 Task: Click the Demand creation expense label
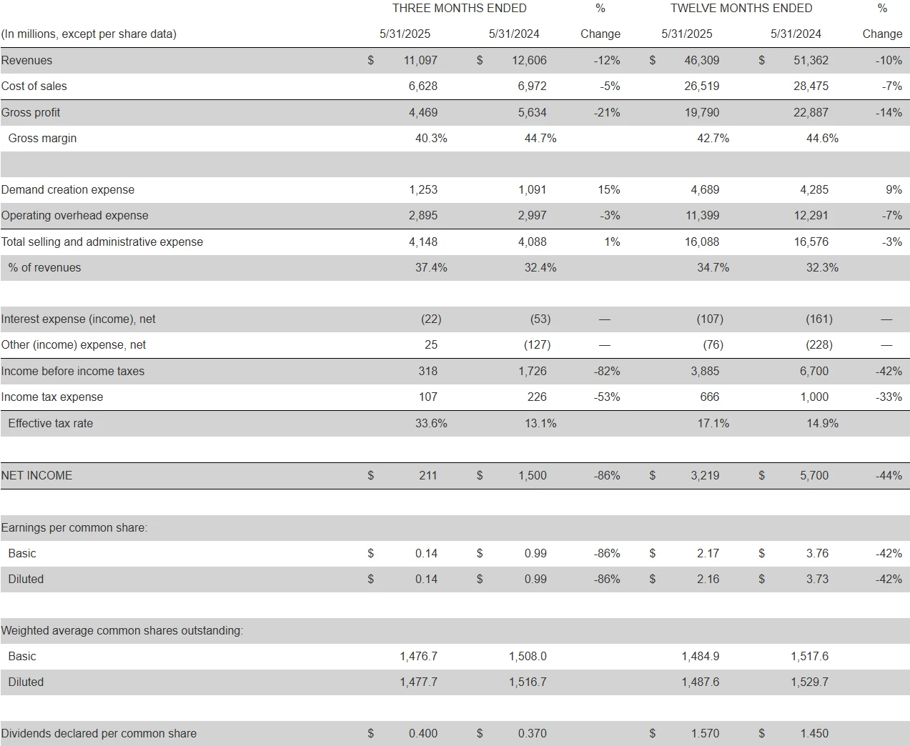coord(68,190)
